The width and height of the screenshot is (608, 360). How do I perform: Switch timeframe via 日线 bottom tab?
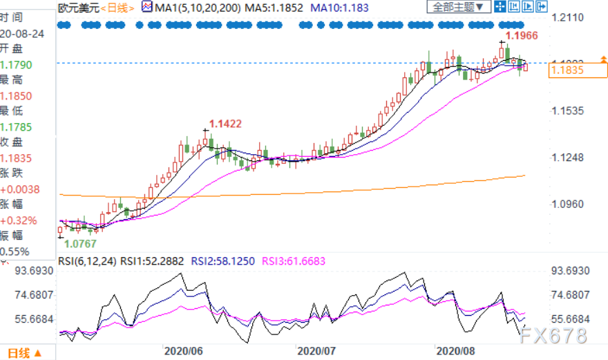tap(24, 353)
